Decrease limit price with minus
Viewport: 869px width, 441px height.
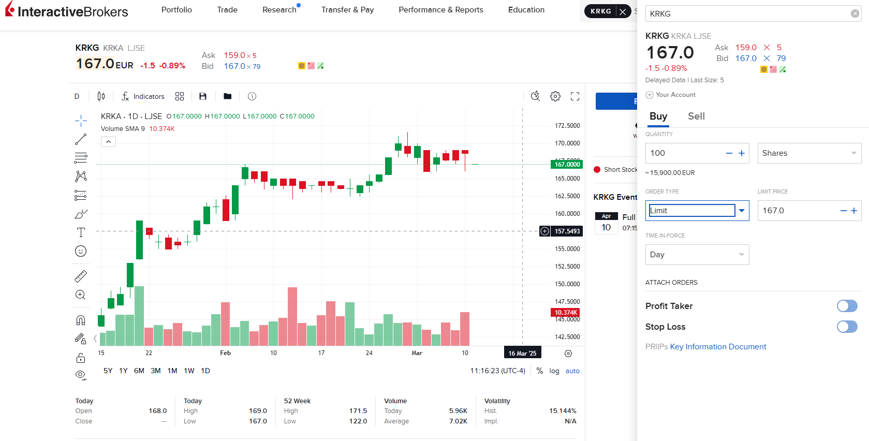[843, 211]
